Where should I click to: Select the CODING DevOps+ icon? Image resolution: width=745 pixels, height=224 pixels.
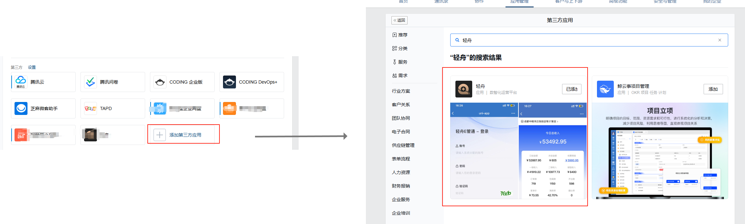click(229, 82)
